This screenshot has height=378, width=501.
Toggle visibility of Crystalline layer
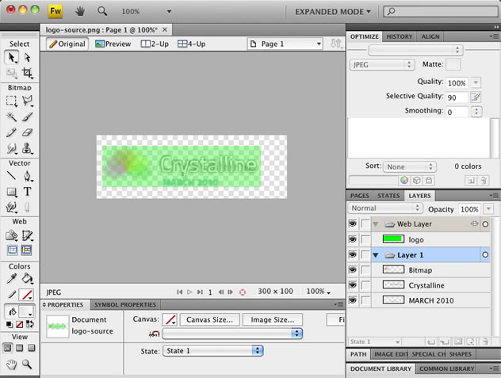(x=353, y=285)
